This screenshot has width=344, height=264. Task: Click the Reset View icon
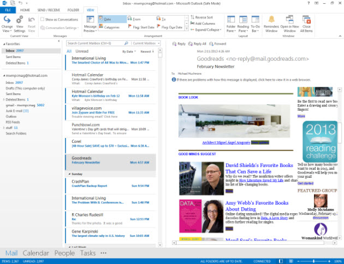[31, 20]
